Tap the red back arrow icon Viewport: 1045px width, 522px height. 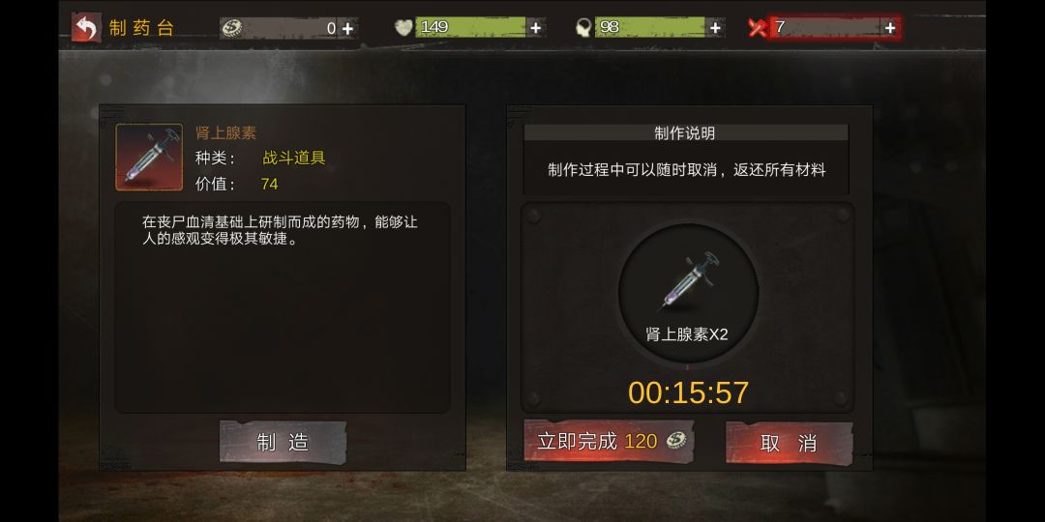click(x=86, y=28)
